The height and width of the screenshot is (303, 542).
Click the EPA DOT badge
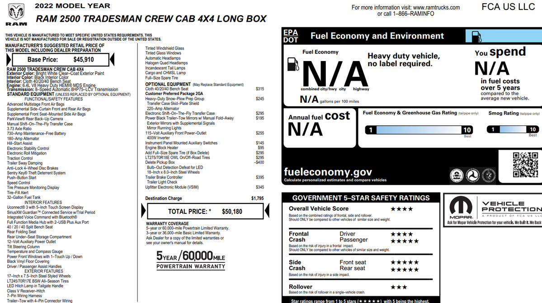[x=291, y=36]
